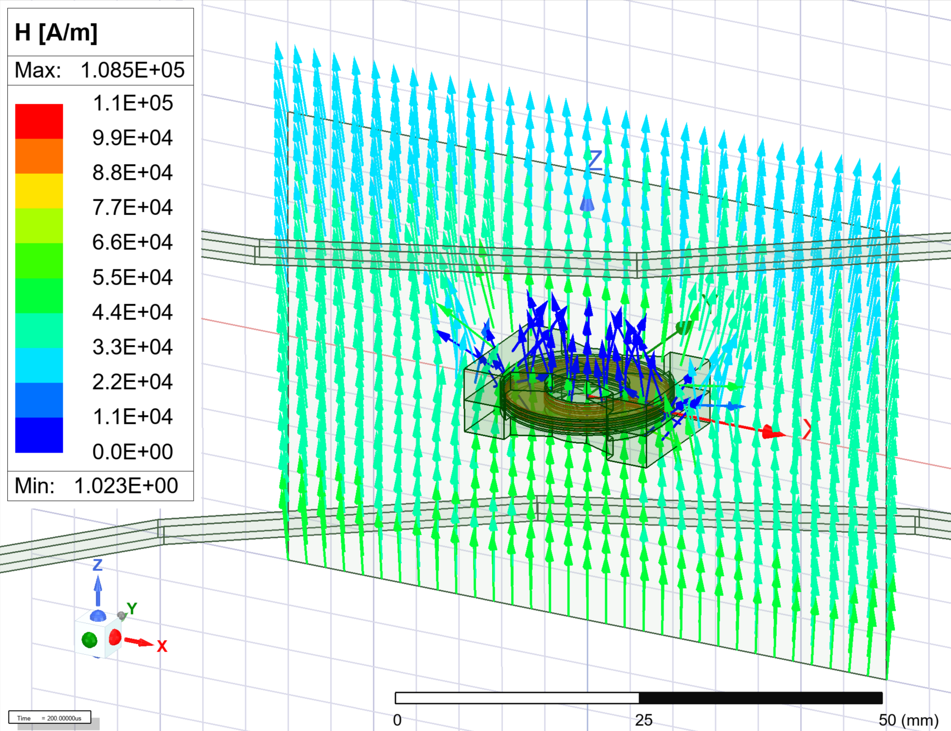Click the blue Z label above the model axis

point(595,160)
